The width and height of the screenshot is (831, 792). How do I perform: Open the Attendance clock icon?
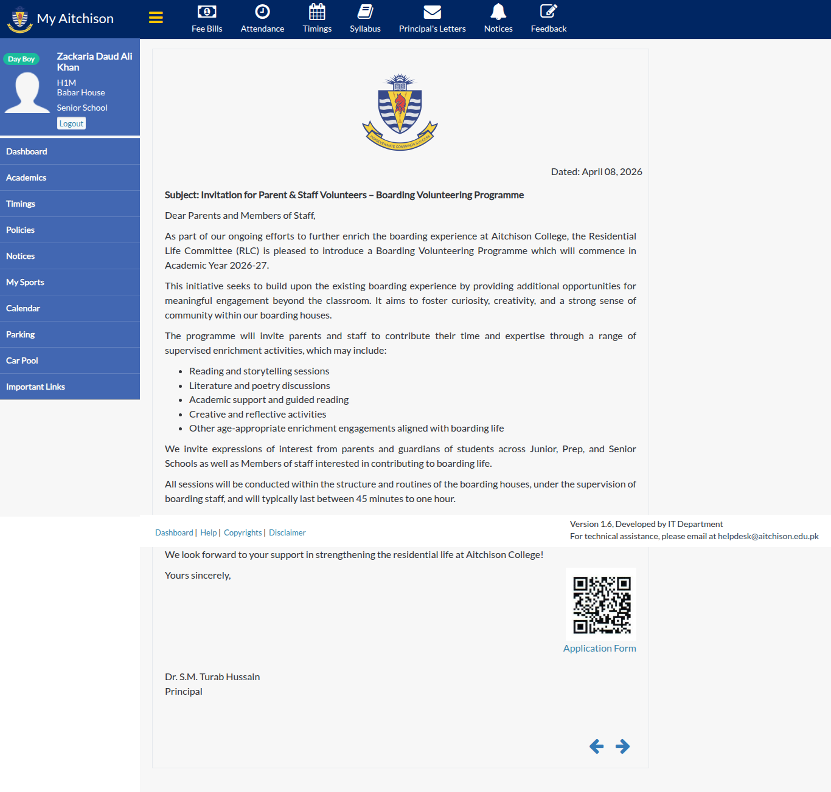pyautogui.click(x=262, y=11)
